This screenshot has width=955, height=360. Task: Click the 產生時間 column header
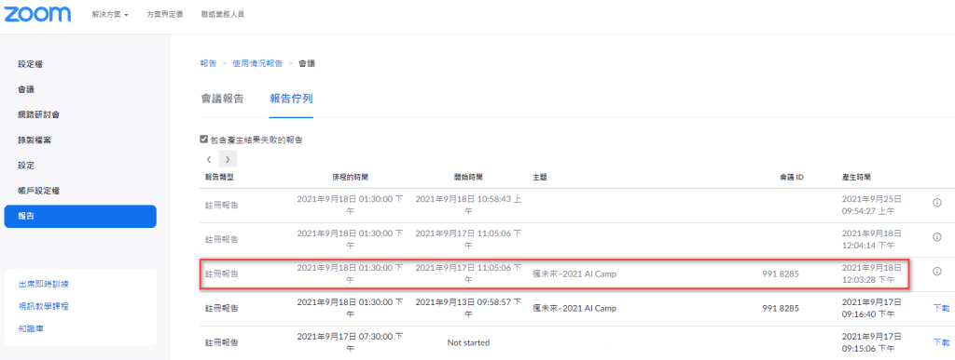coord(856,178)
